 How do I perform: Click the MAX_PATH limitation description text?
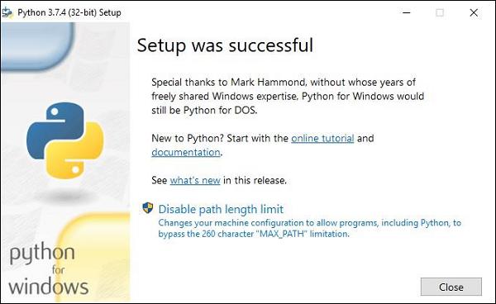tap(310, 228)
